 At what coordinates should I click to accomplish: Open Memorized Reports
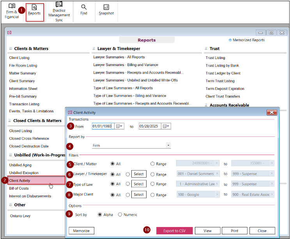[x=246, y=40]
